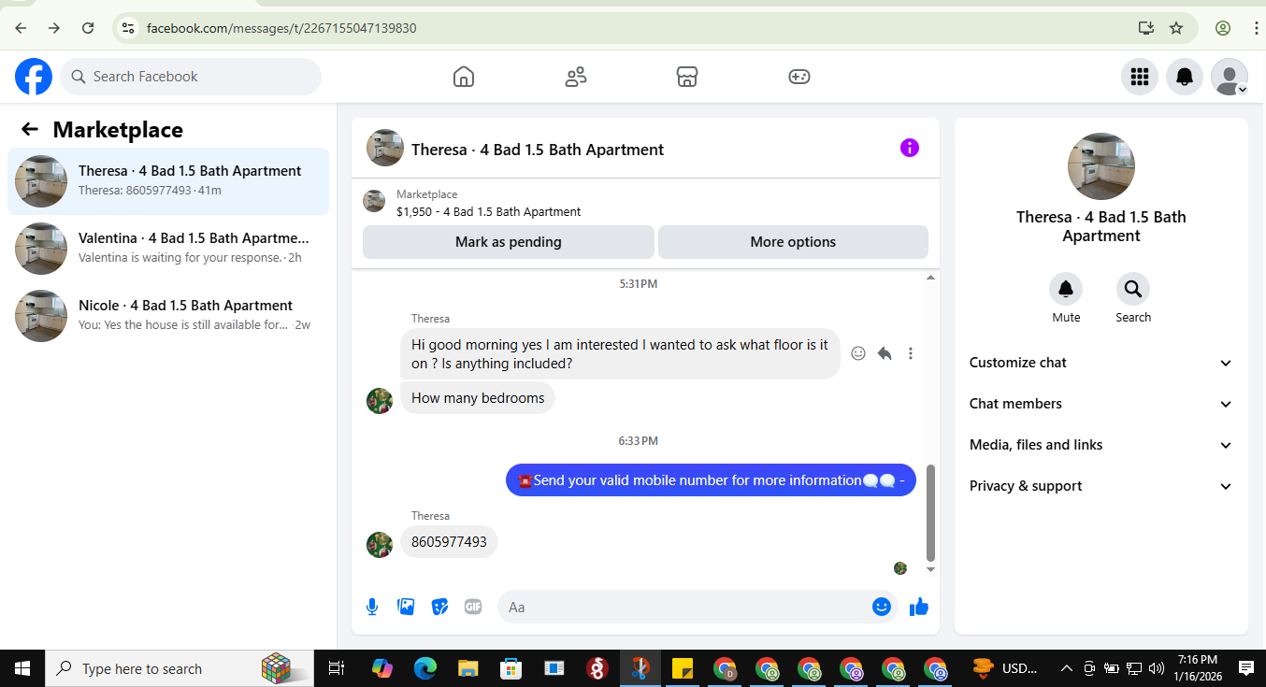Viewport: 1266px width, 687px height.
Task: Choose a sticker from the sticker icon
Action: pyautogui.click(x=439, y=607)
